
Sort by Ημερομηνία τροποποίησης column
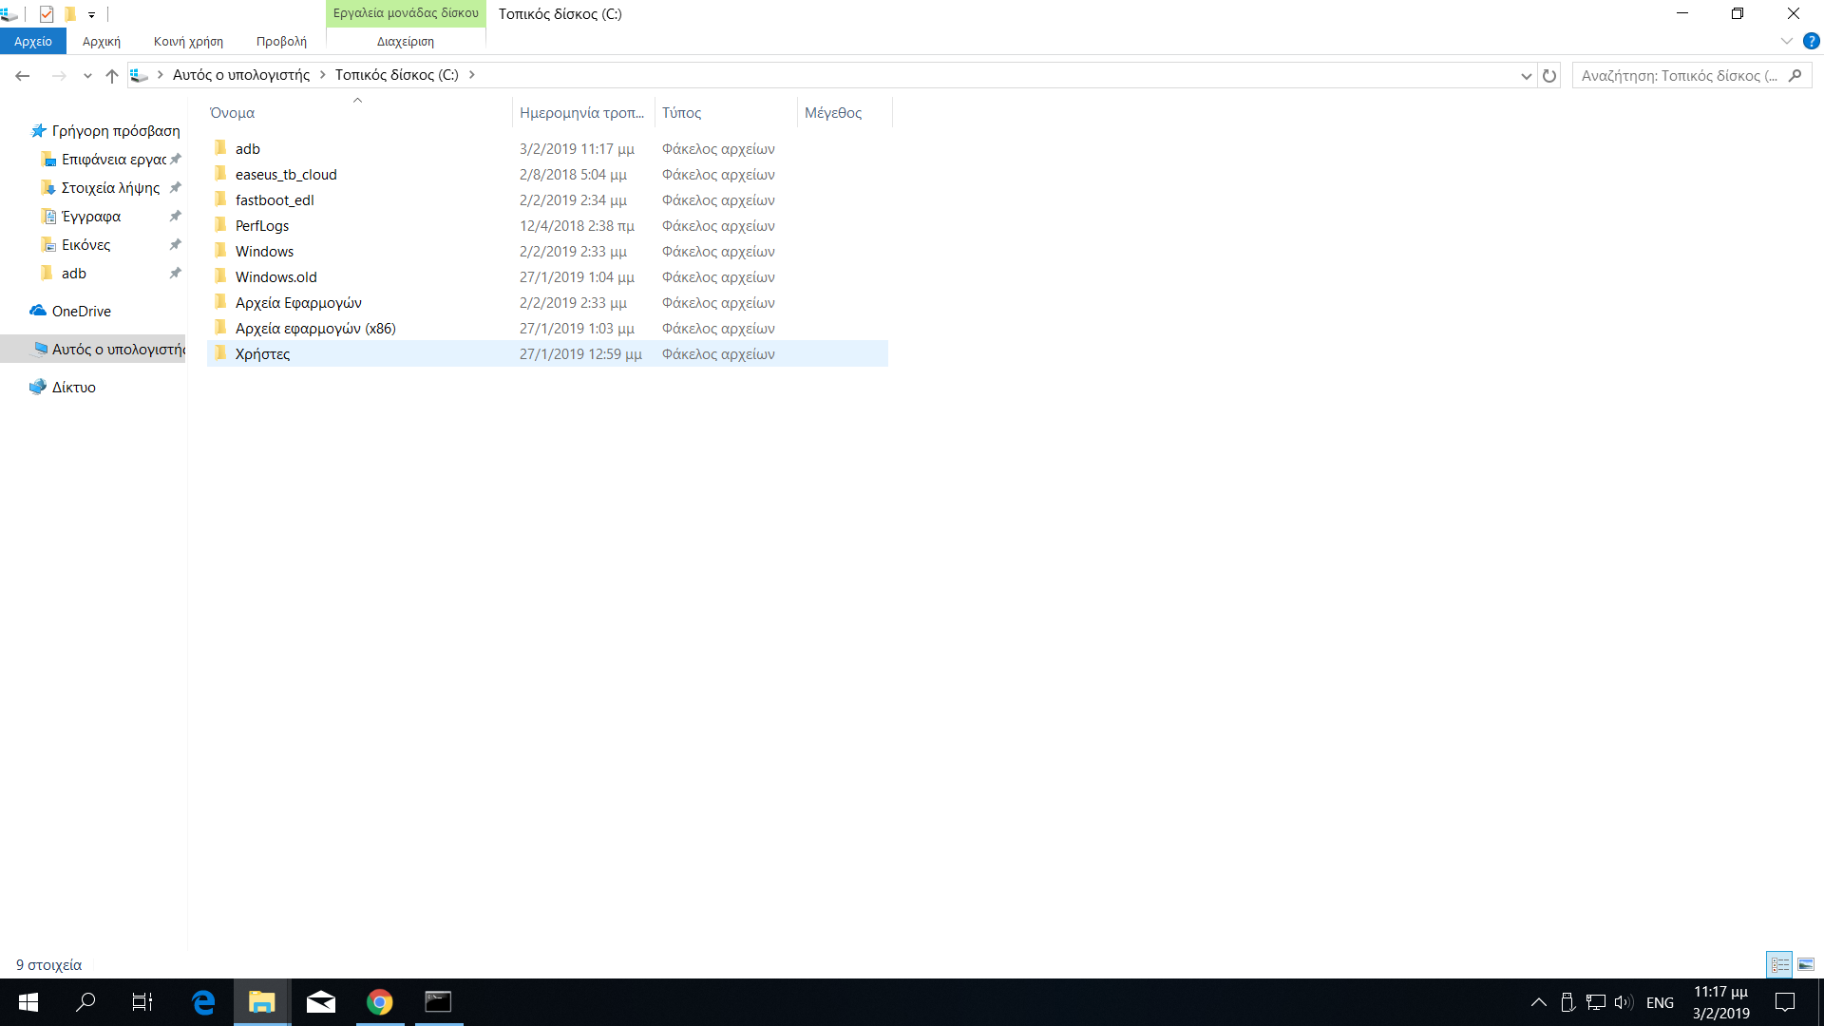581,113
